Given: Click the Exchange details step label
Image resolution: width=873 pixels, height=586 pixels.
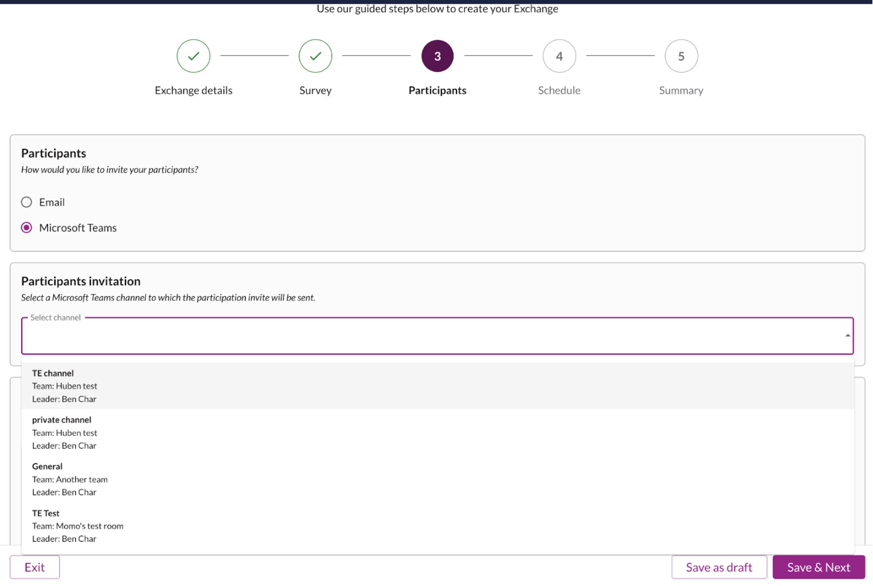Looking at the screenshot, I should [193, 90].
